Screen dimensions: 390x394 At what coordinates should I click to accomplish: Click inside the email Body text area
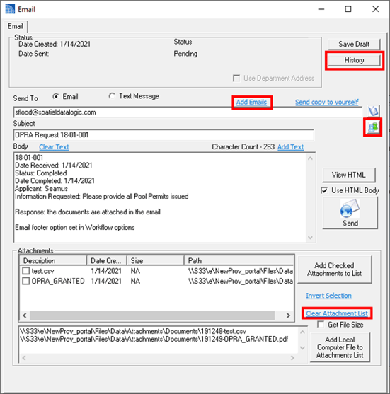point(160,197)
